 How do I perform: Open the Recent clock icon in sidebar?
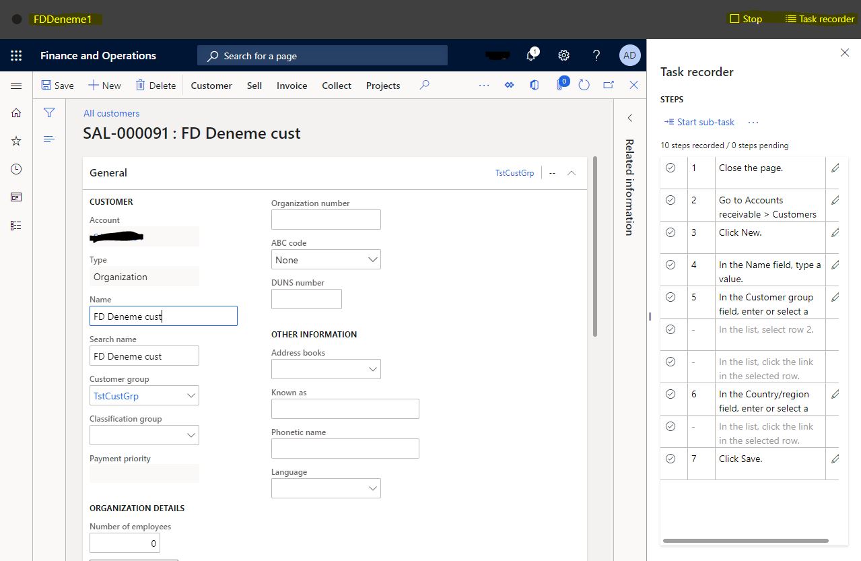click(16, 169)
